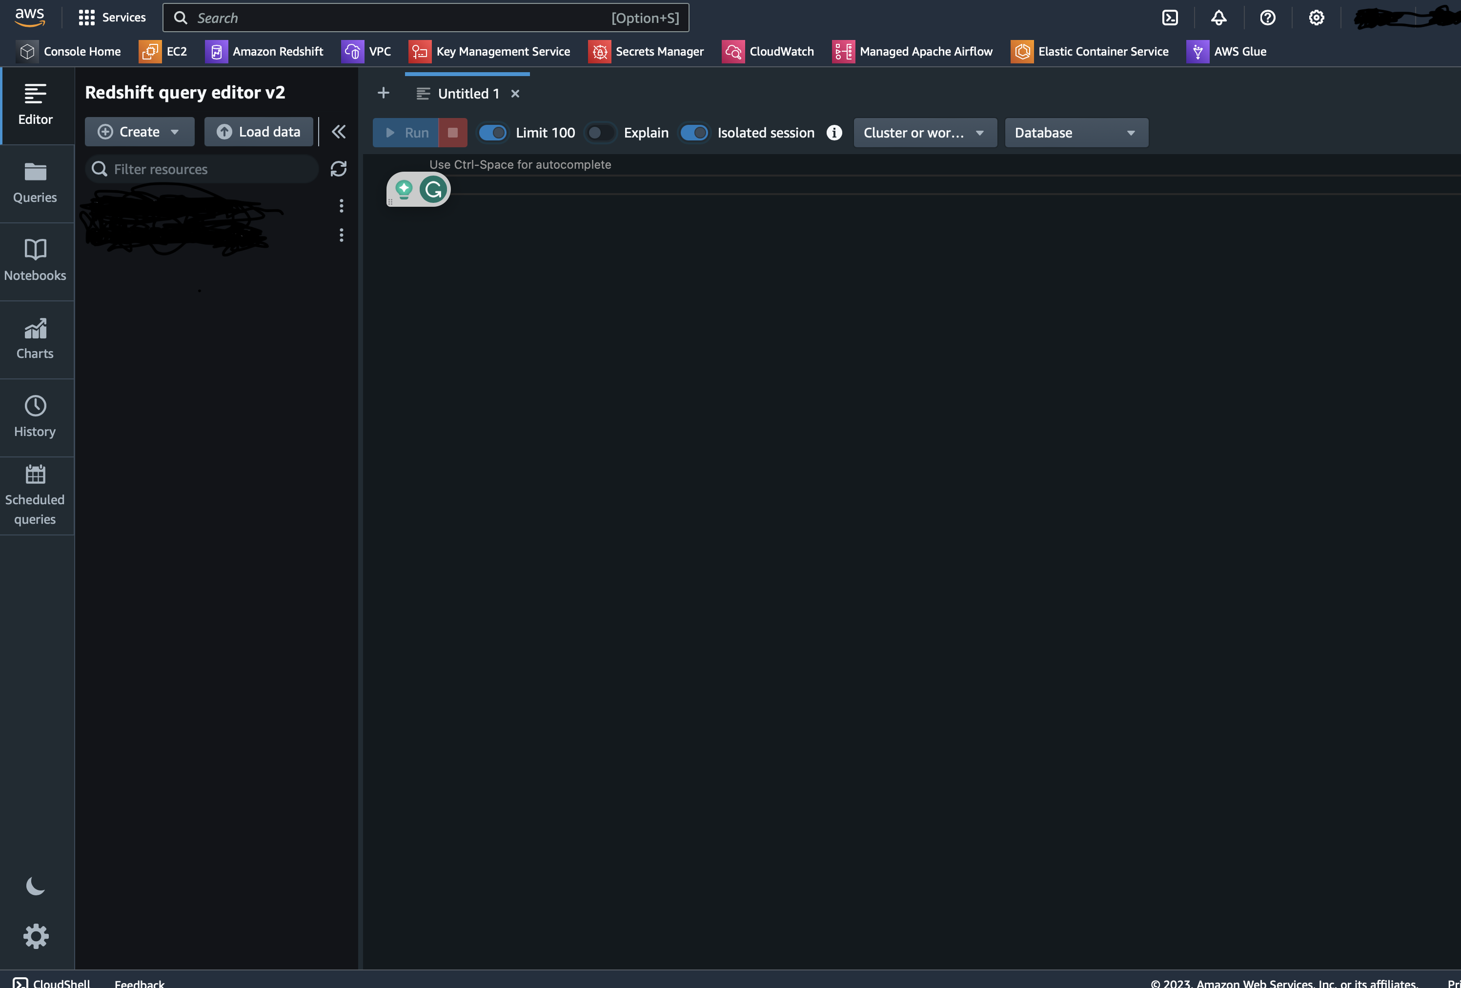
Task: Toggle the Limit 100 switch
Action: click(x=492, y=133)
